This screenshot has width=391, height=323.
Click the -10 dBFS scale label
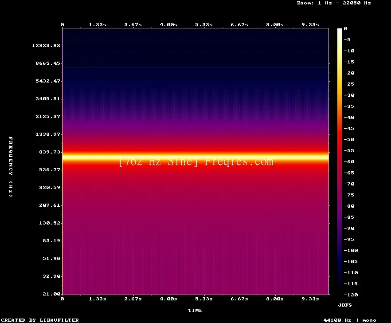coord(349,51)
